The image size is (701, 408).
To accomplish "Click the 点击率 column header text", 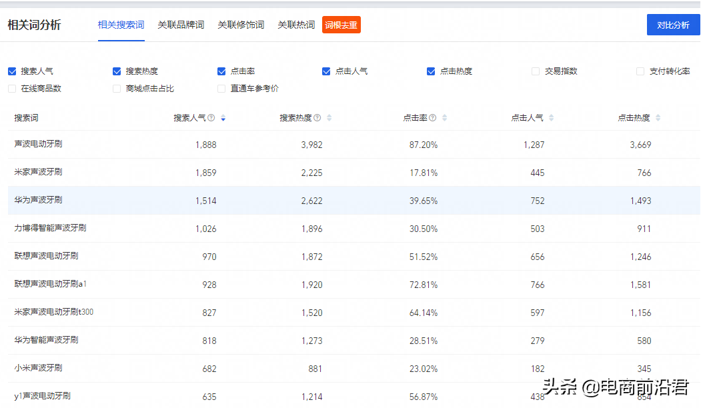I will [x=416, y=118].
